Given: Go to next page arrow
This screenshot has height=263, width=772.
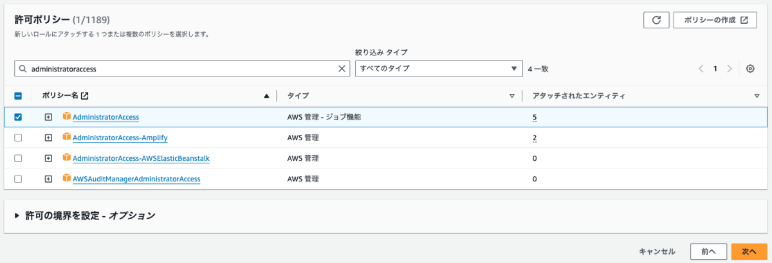Looking at the screenshot, I should pos(730,68).
